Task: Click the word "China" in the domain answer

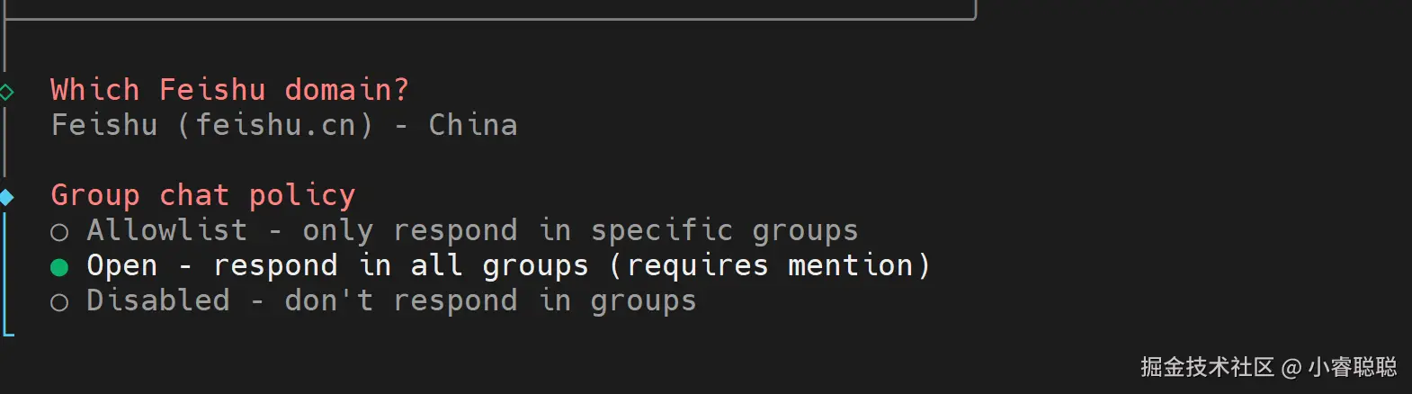Action: click(473, 125)
